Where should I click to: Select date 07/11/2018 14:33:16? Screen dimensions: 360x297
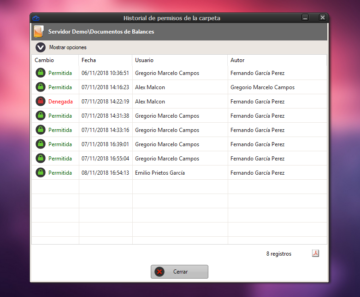coord(105,130)
